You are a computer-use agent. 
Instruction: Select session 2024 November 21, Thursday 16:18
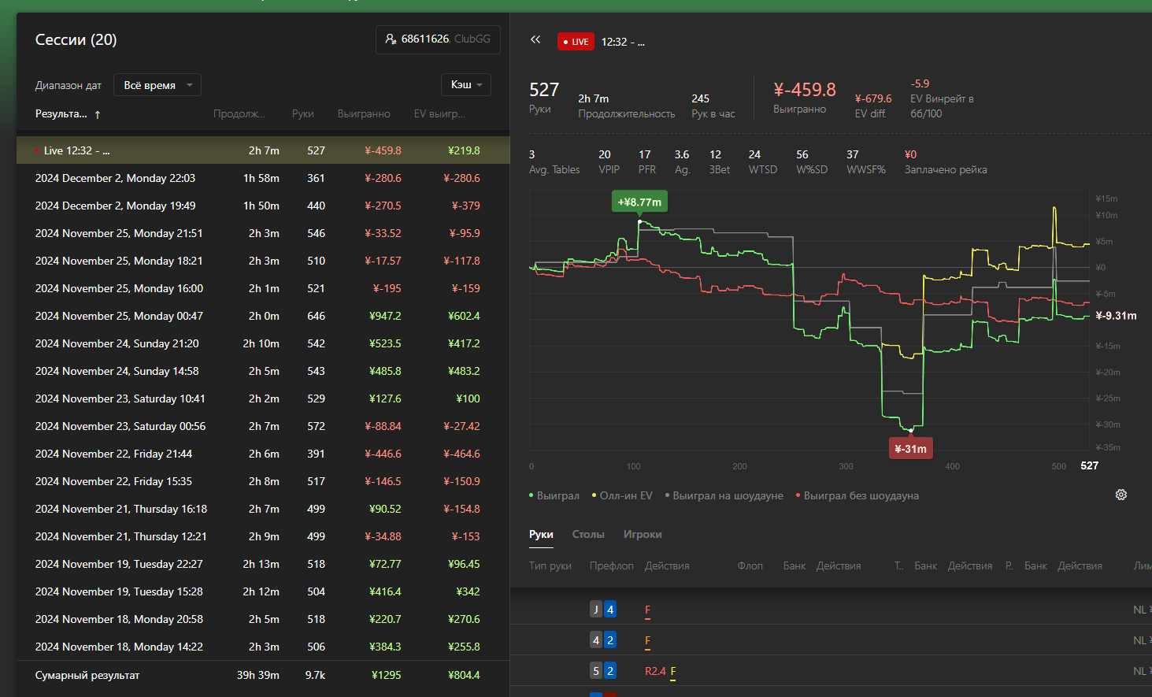[263, 509]
